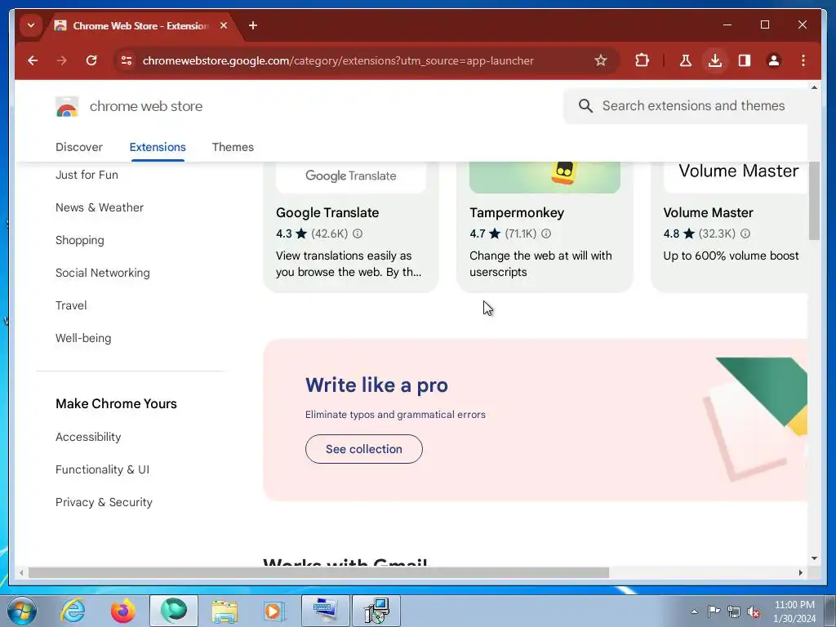The image size is (836, 627).
Task: Open the Just for Fun category
Action: (87, 175)
